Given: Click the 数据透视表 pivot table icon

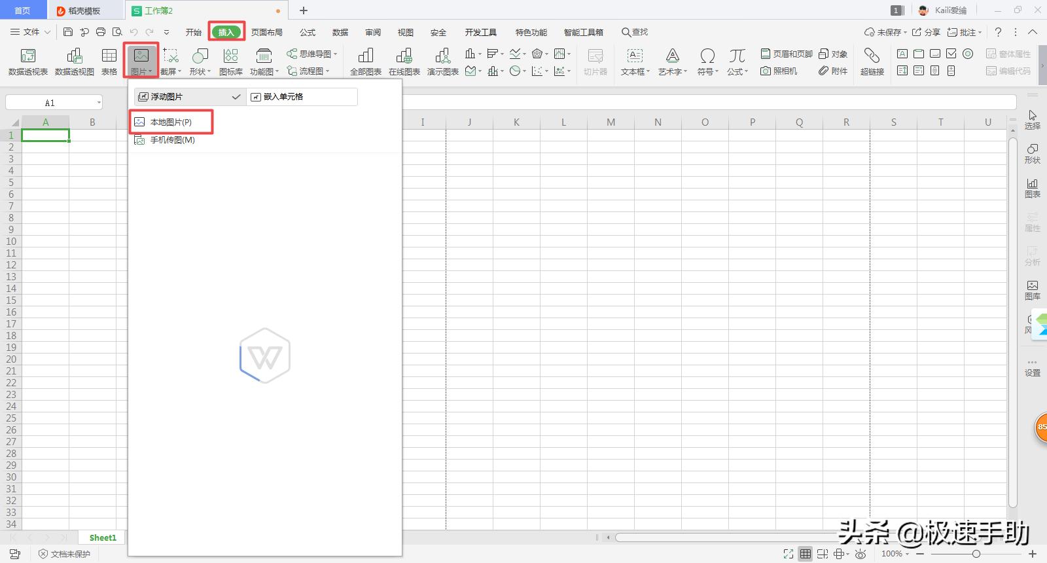Looking at the screenshot, I should pos(28,62).
